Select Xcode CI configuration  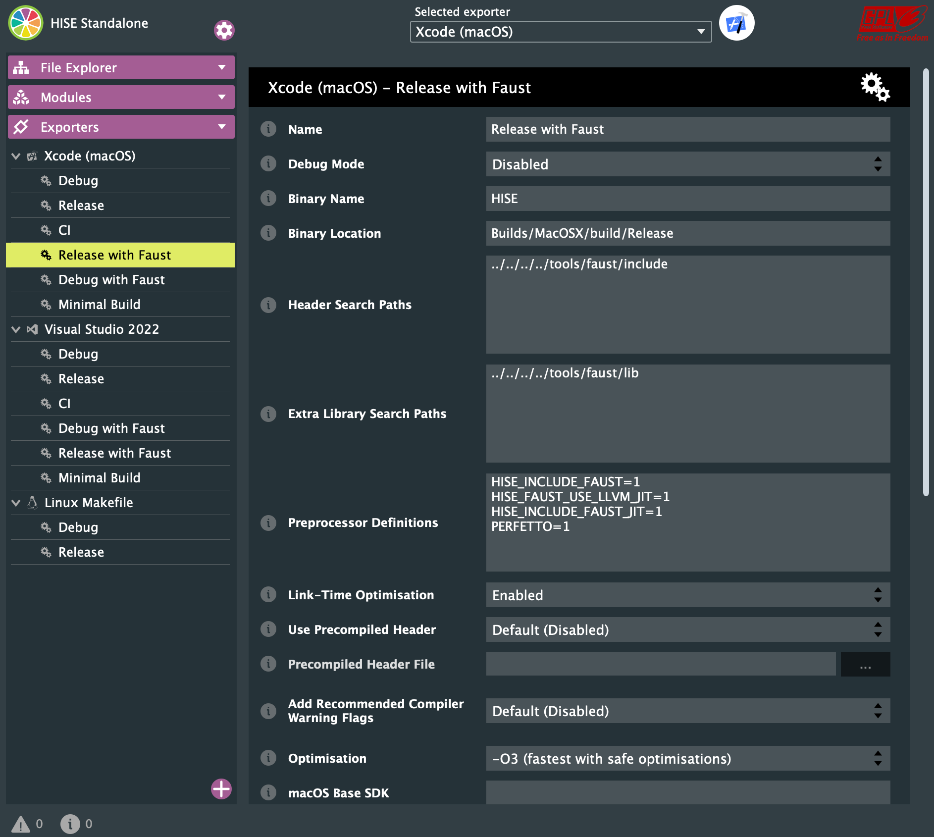(x=120, y=230)
